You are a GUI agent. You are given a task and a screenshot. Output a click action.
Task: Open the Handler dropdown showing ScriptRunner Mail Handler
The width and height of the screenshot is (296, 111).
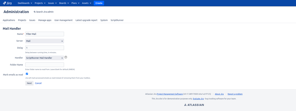(x=44, y=58)
